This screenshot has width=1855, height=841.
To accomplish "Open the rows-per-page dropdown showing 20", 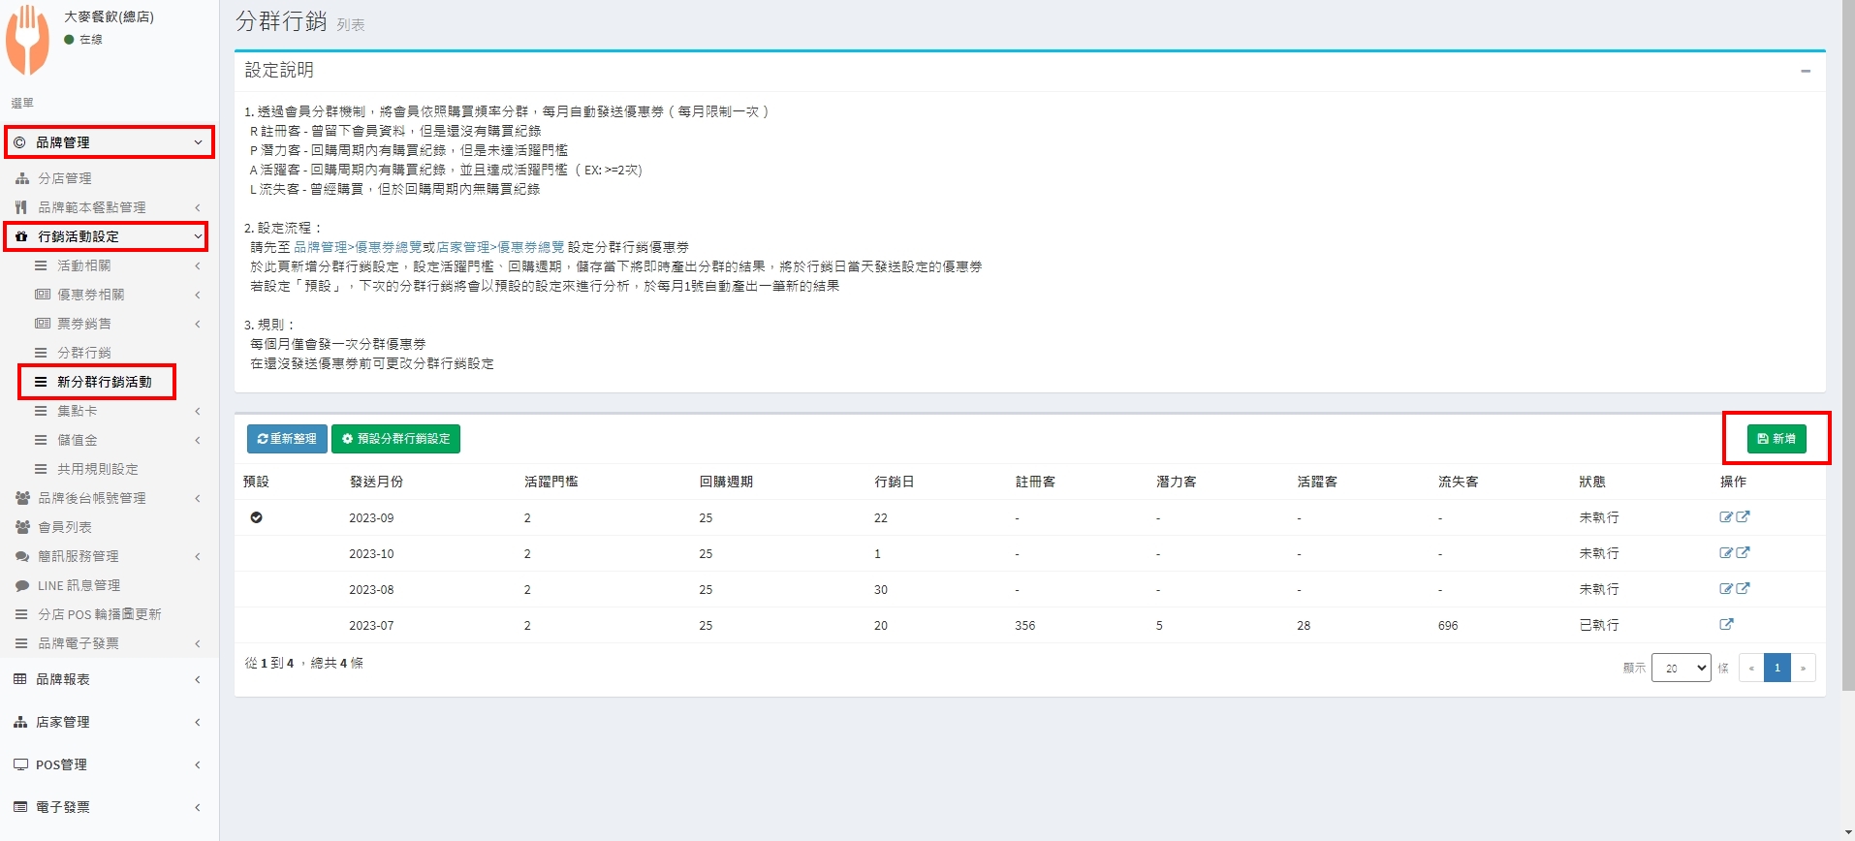I will [1681, 668].
